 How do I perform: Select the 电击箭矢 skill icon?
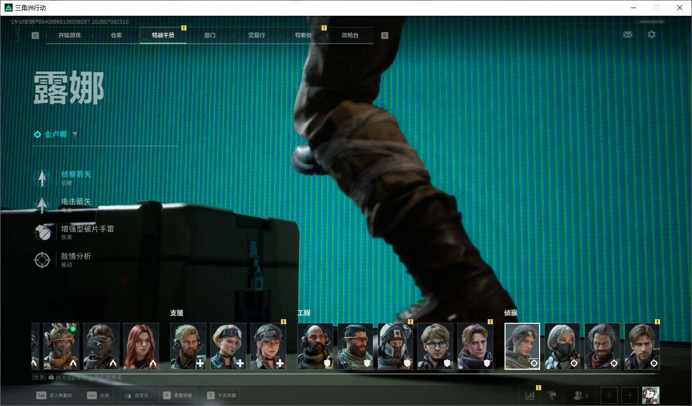point(42,205)
